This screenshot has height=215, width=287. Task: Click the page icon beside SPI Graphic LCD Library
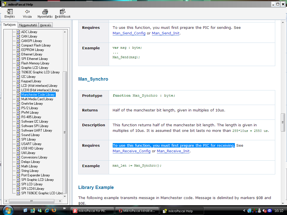pyautogui.click(x=18, y=180)
